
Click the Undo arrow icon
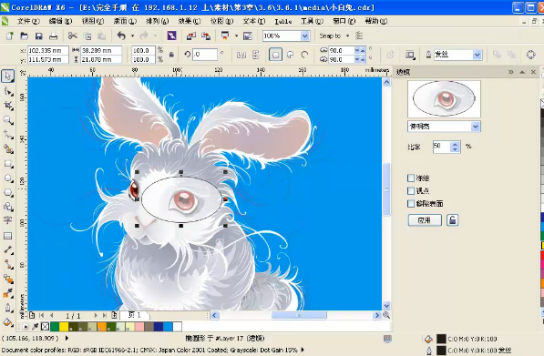click(121, 36)
